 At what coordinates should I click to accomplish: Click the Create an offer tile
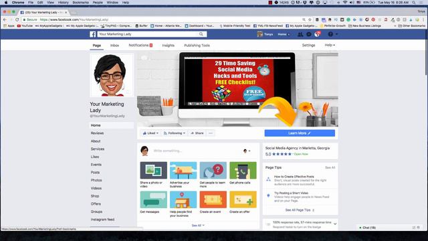pyautogui.click(x=243, y=202)
